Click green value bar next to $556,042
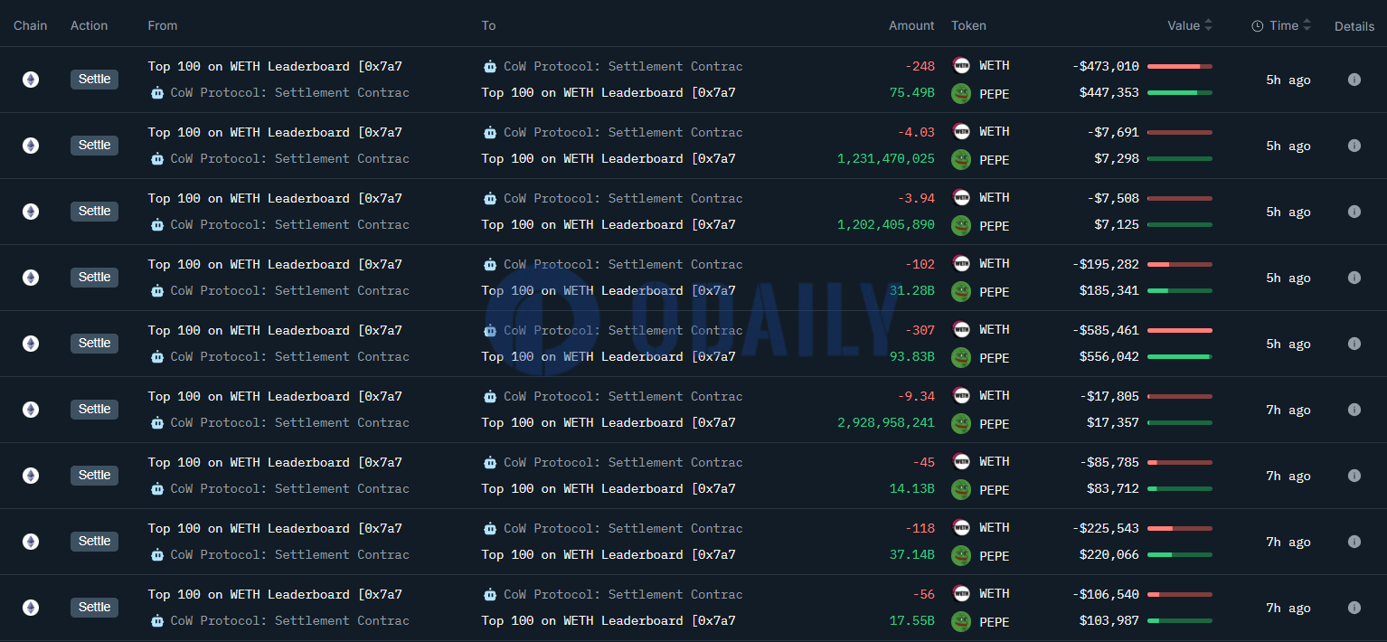Image resolution: width=1387 pixels, height=642 pixels. (x=1180, y=357)
